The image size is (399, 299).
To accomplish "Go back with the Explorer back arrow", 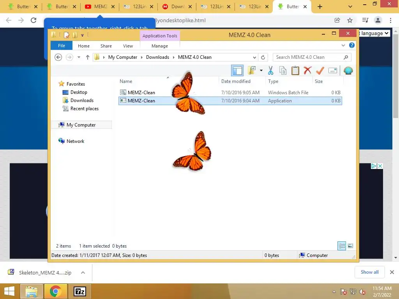I will point(58,57).
